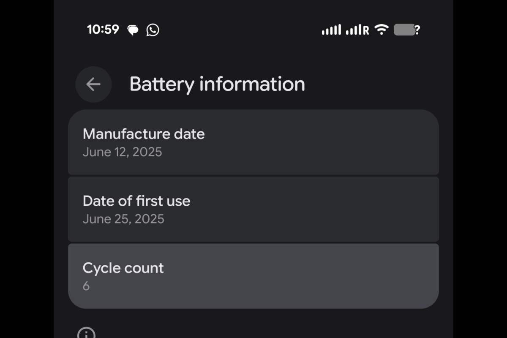This screenshot has width=507, height=338.
Task: Tap the battery status icon with question mark
Action: (406, 30)
